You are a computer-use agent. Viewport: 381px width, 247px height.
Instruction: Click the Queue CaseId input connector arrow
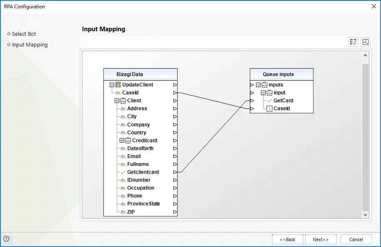pos(252,109)
